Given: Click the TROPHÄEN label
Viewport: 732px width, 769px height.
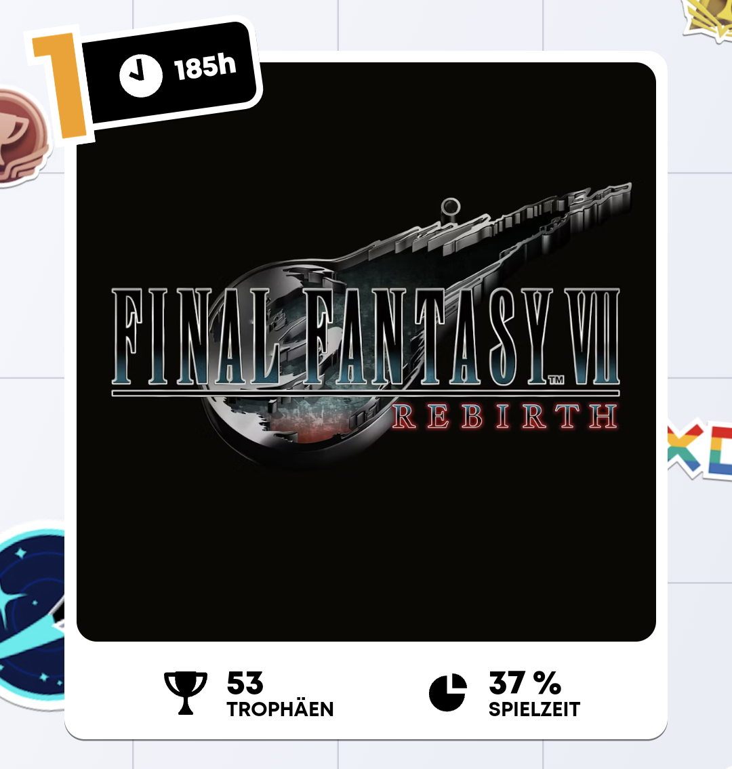Looking at the screenshot, I should [x=280, y=709].
